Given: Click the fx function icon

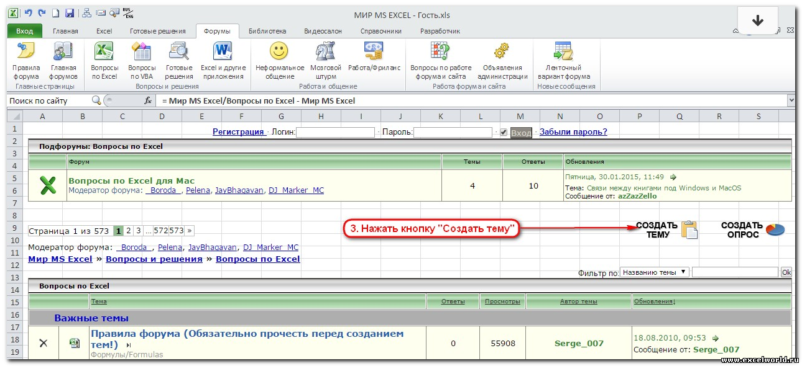Looking at the screenshot, I should [148, 100].
